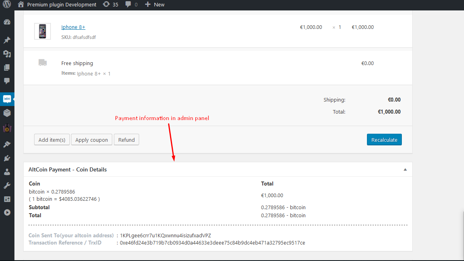Viewport: 464px width, 261px height.
Task: Open the Media library sidebar icon
Action: [x=7, y=54]
